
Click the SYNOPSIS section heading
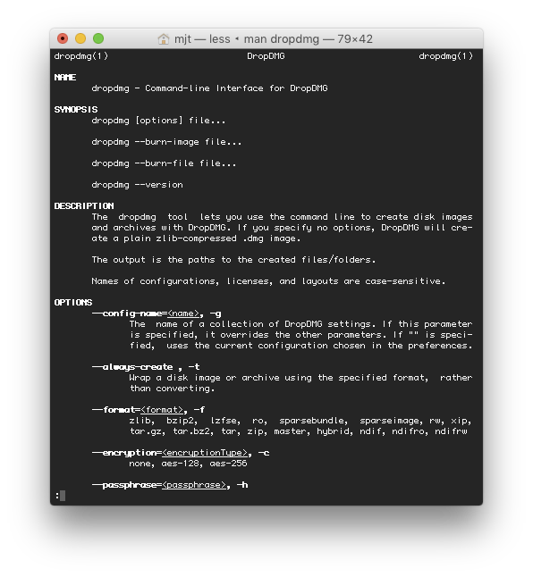76,109
